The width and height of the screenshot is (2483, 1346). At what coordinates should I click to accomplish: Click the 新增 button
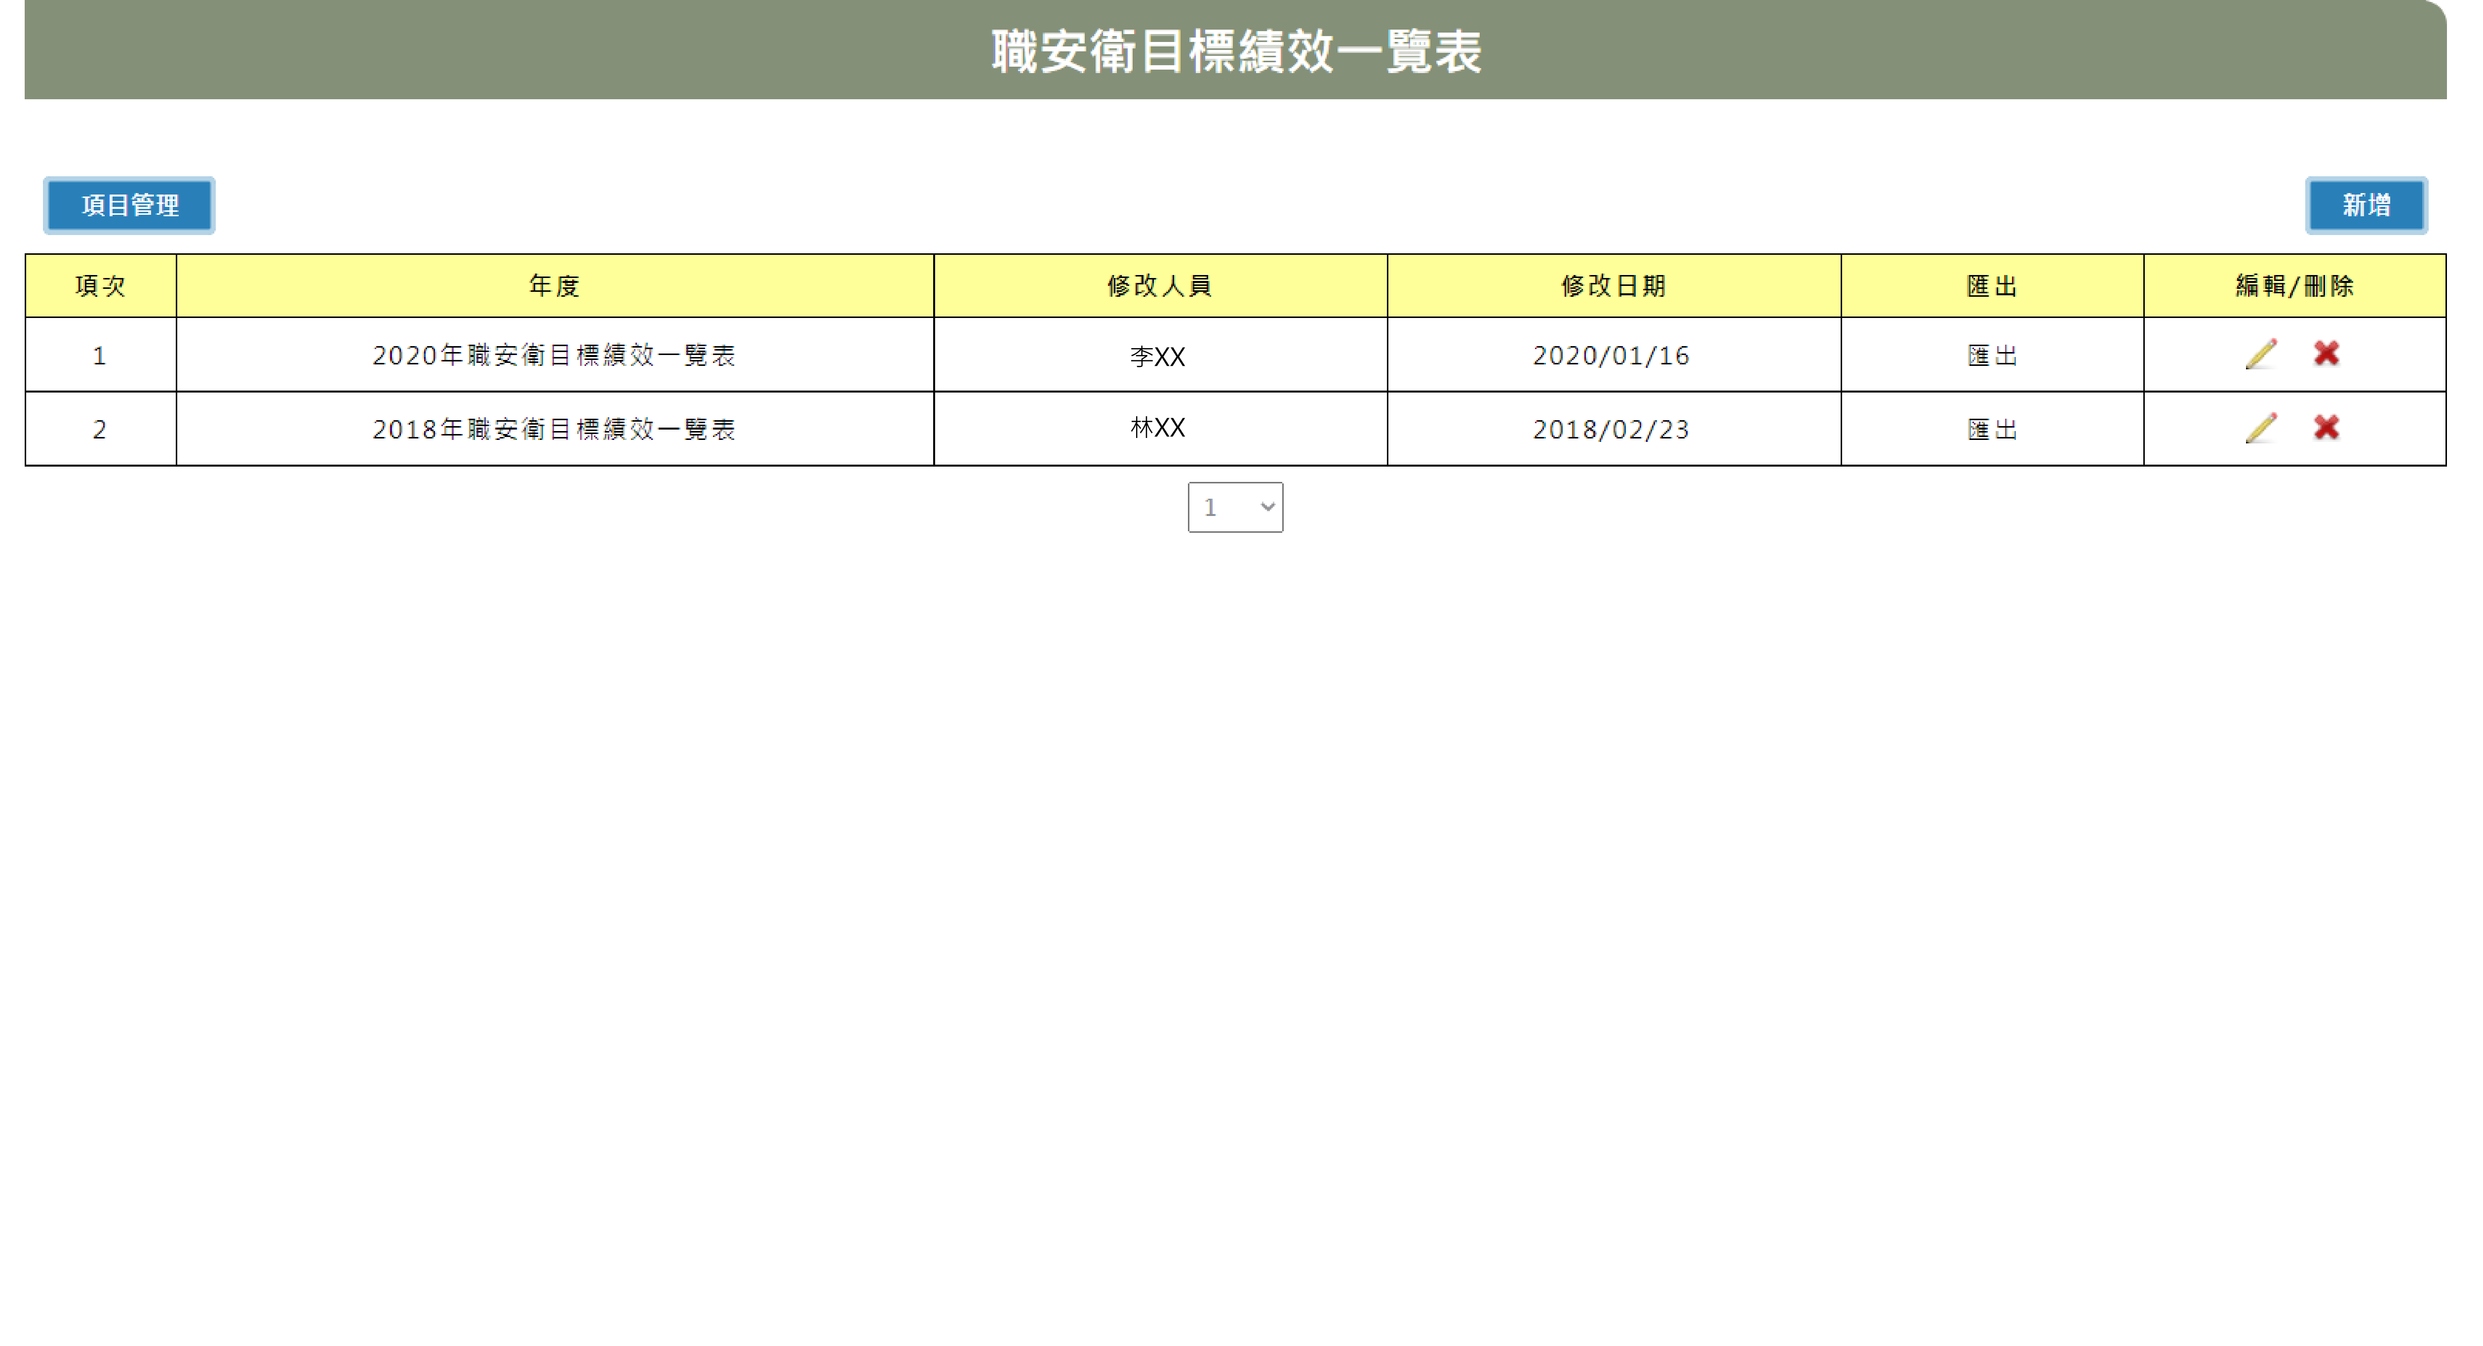point(2366,205)
